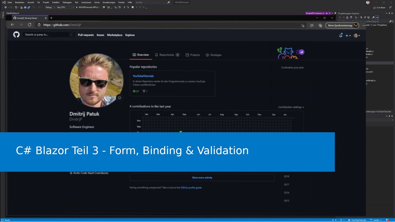Open Explore on GitHub header
Viewport: 395px width, 222px height.
pyautogui.click(x=130, y=35)
